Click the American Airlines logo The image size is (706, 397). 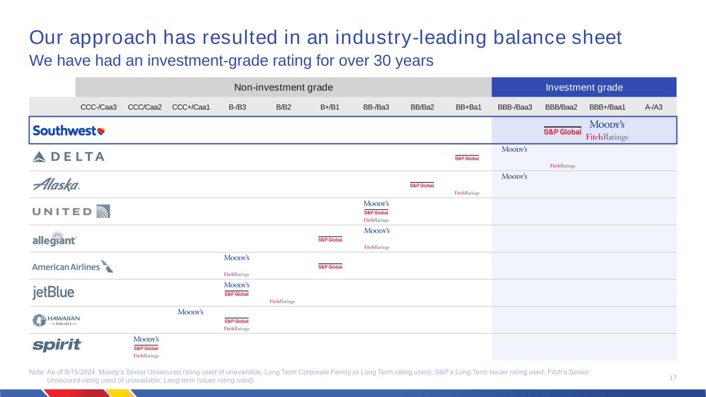72,266
